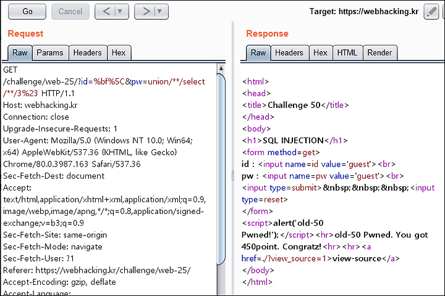The image size is (445, 296).
Task: Click the orange Response heading
Action: tap(267, 34)
